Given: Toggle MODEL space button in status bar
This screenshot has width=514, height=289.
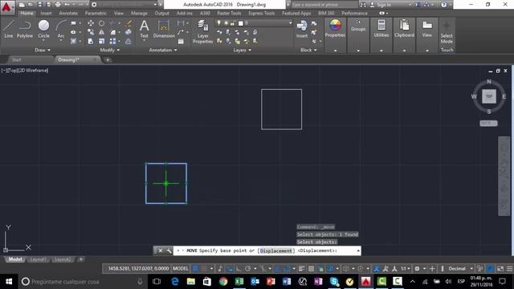Looking at the screenshot, I should click(x=181, y=268).
